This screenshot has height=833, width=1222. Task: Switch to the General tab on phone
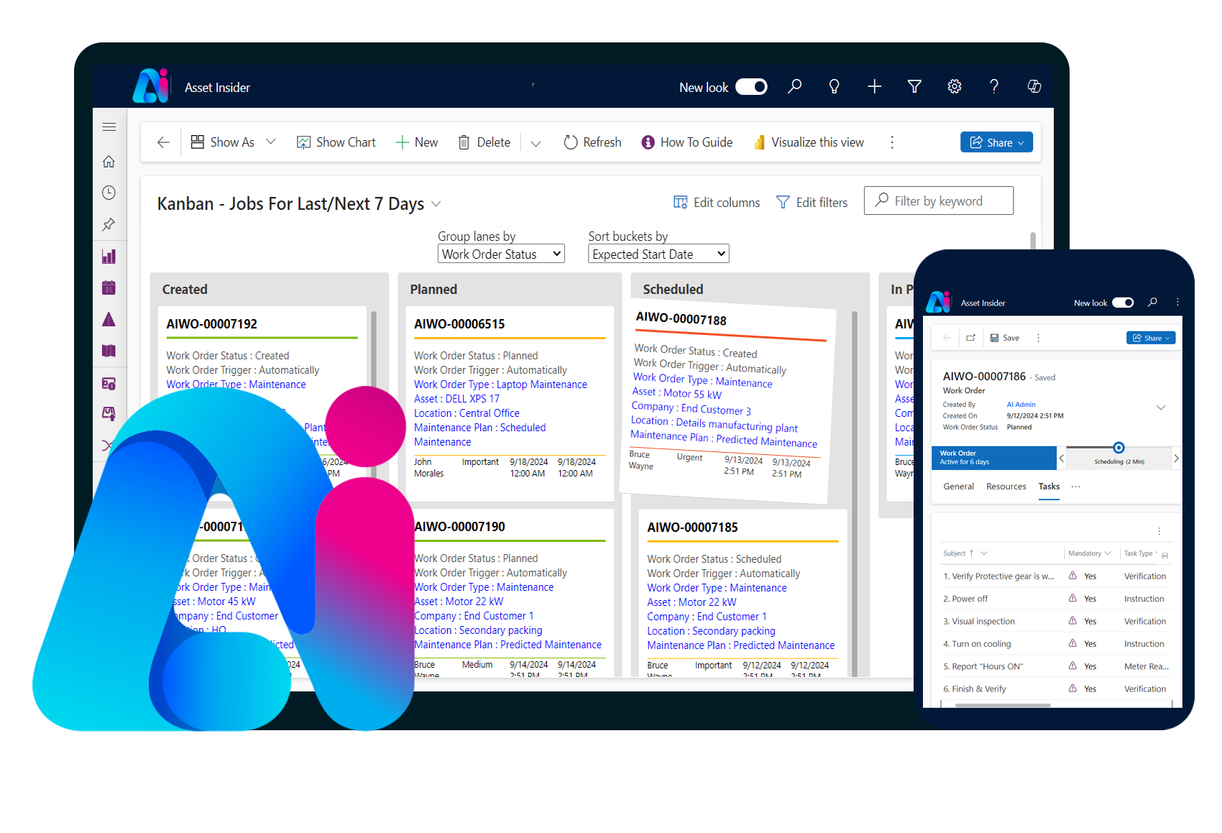[958, 487]
